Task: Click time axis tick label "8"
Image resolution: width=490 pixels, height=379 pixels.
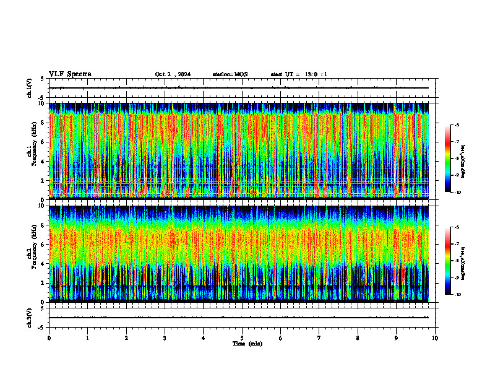Action: (358, 338)
